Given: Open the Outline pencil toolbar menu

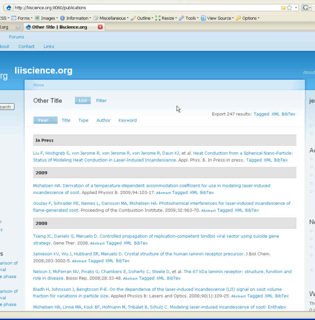Looking at the screenshot, I should click(141, 18).
